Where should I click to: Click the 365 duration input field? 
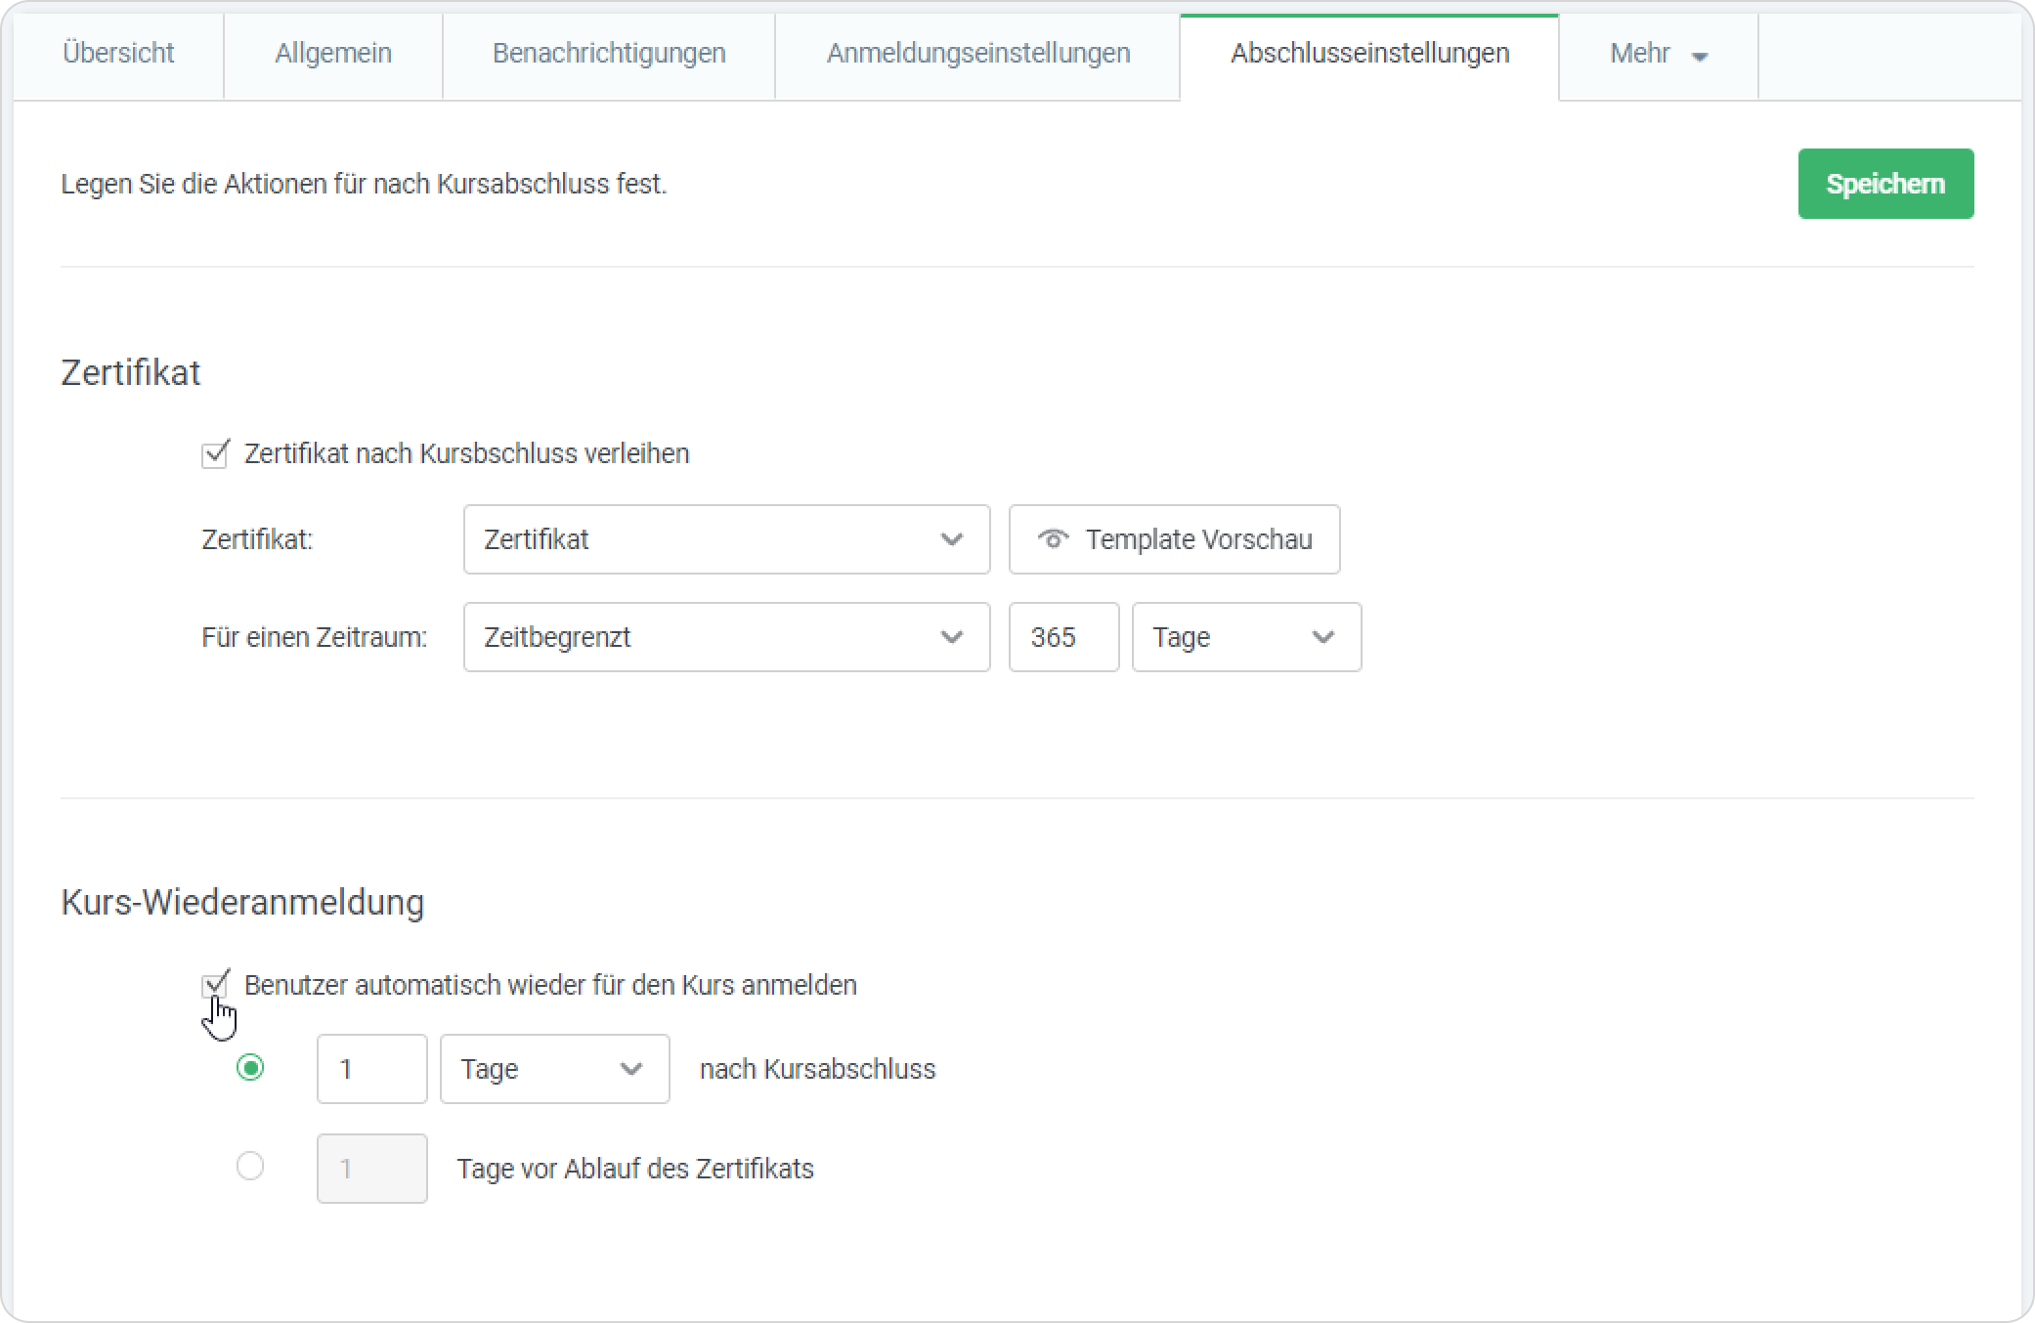pos(1063,637)
